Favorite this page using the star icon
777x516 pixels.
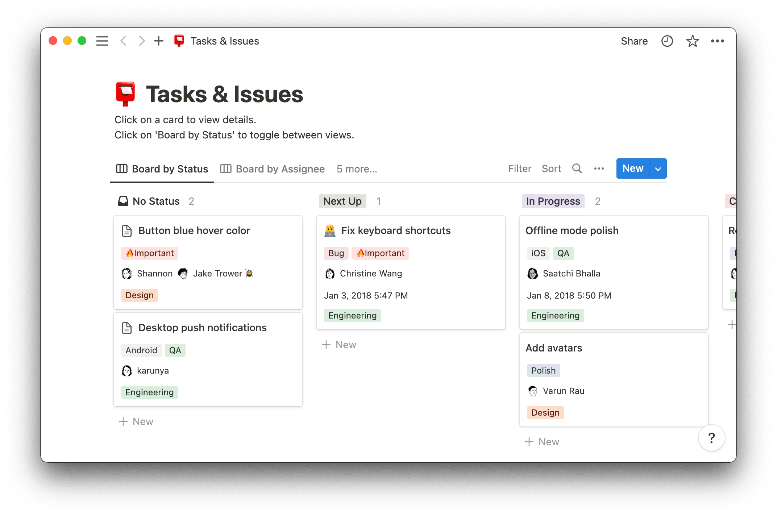(x=693, y=41)
